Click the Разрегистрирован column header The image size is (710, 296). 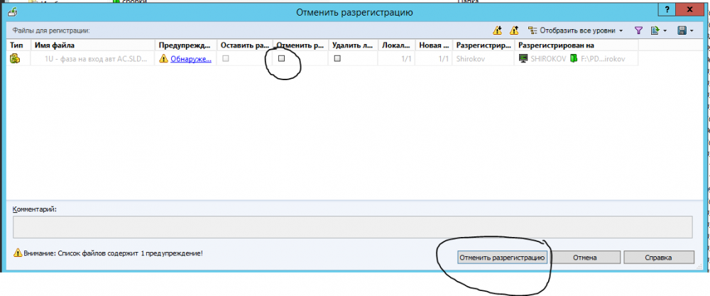pos(484,45)
